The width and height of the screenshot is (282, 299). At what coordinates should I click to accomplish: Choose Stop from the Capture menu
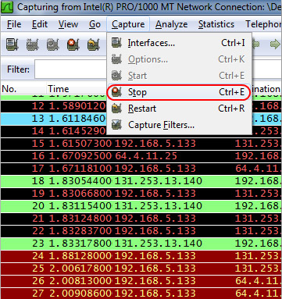click(179, 92)
